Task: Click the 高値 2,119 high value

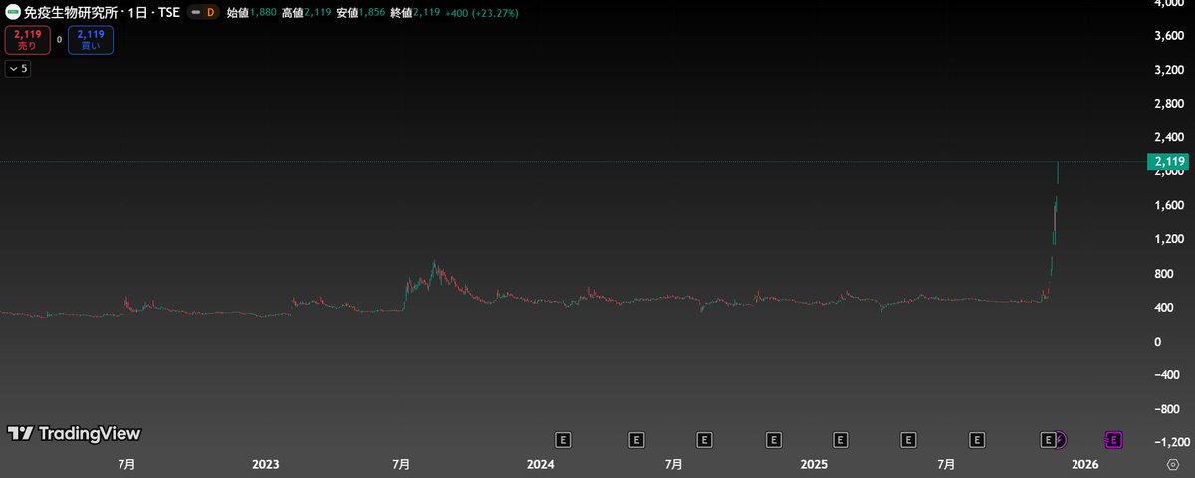Action: point(306,13)
